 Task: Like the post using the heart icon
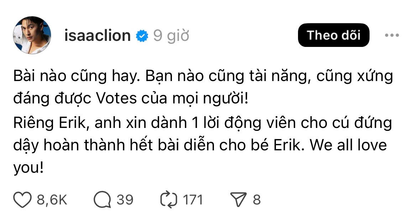pos(23,199)
